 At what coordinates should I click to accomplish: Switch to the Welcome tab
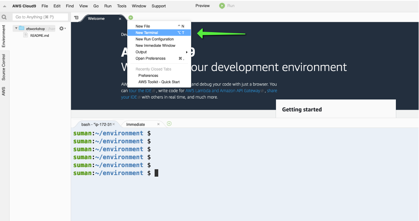pyautogui.click(x=96, y=18)
